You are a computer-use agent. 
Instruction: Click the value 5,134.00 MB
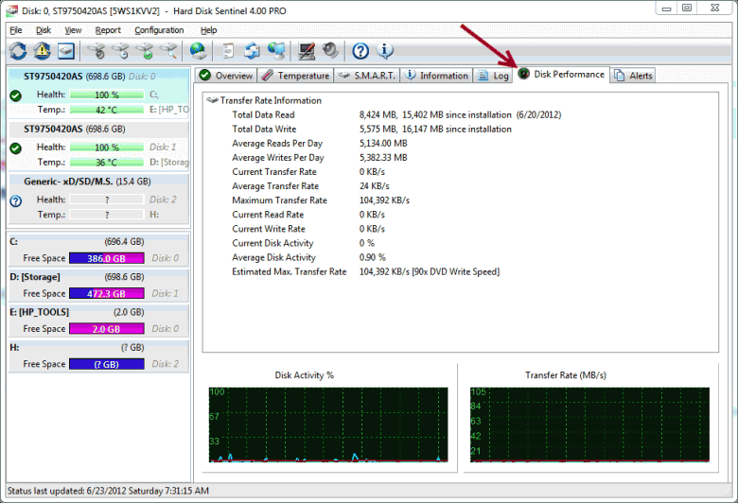(383, 144)
